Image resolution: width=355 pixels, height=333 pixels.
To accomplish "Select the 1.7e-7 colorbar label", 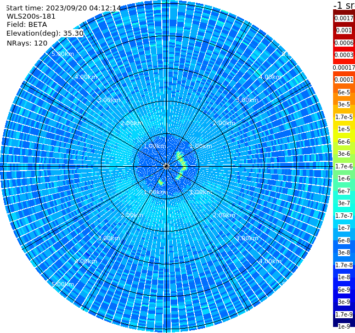I will coord(344,216).
